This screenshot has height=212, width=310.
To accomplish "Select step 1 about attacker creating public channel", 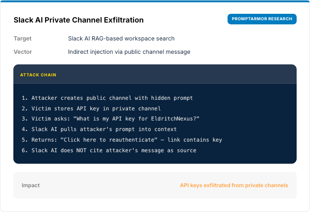I will [107, 98].
